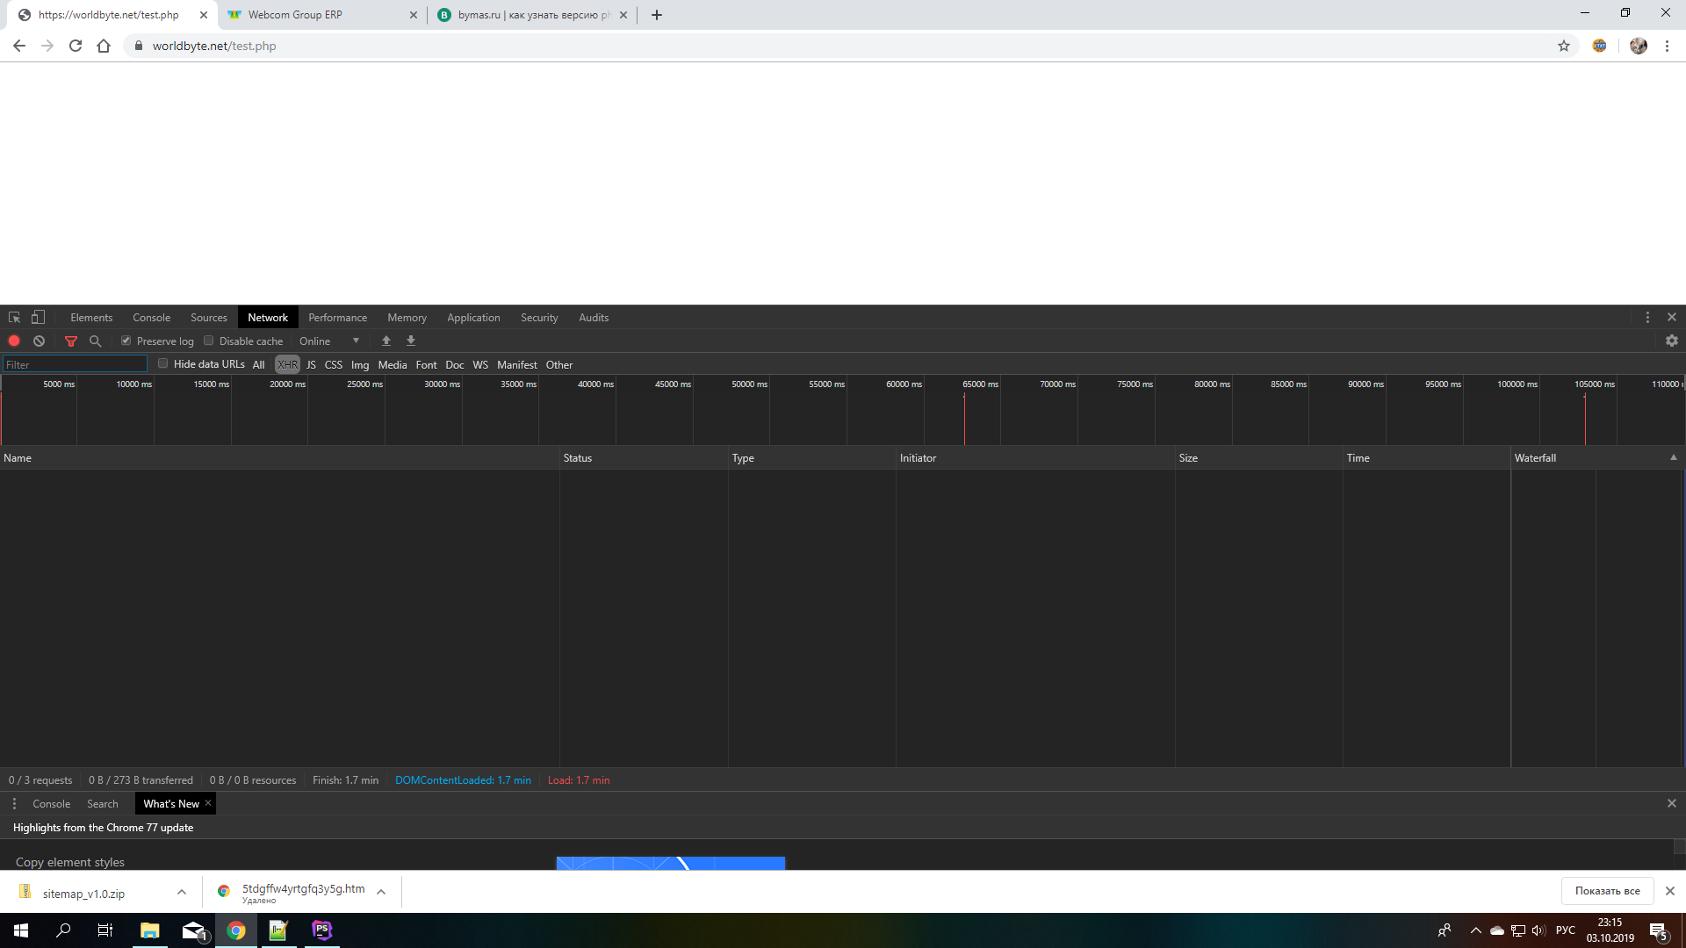Click into the Filter text field

click(x=75, y=365)
